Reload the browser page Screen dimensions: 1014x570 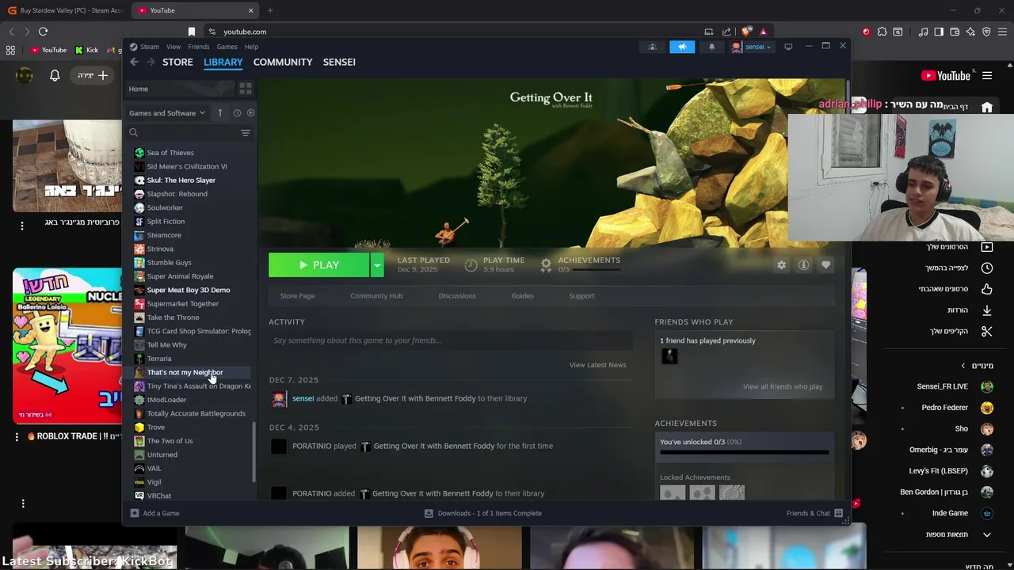click(x=43, y=32)
